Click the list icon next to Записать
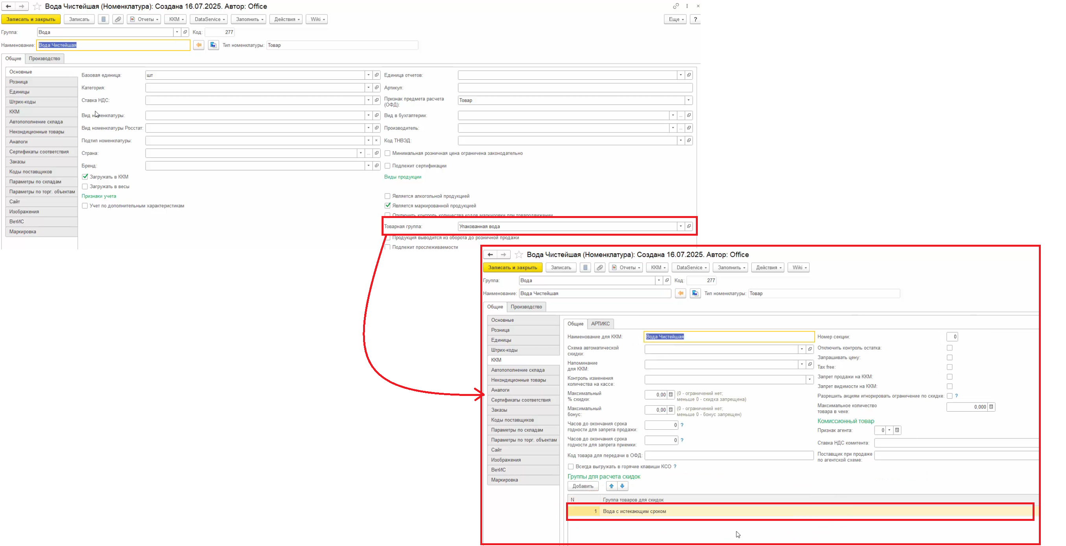 (x=103, y=19)
